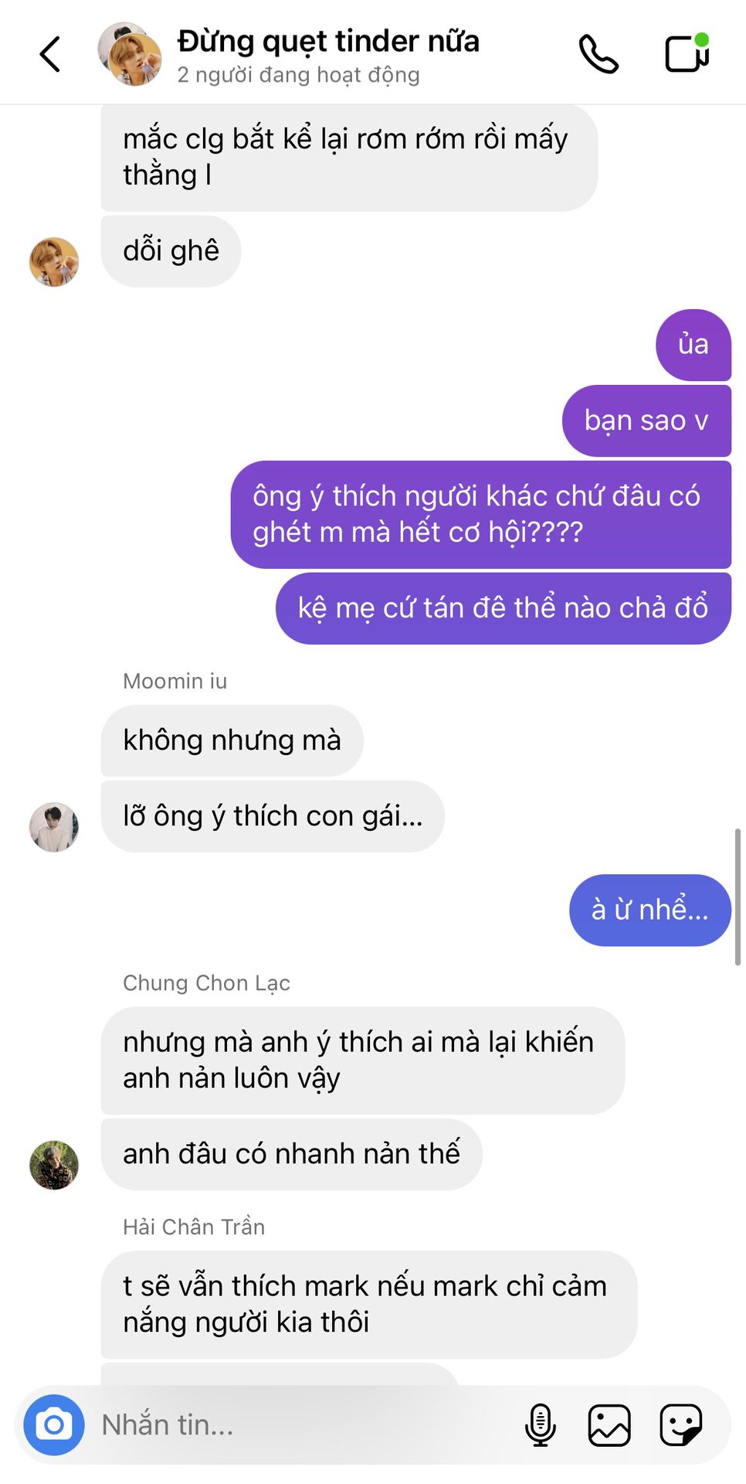
Task: Tap the "2 người đang hoạt động" status text
Action: 298,75
